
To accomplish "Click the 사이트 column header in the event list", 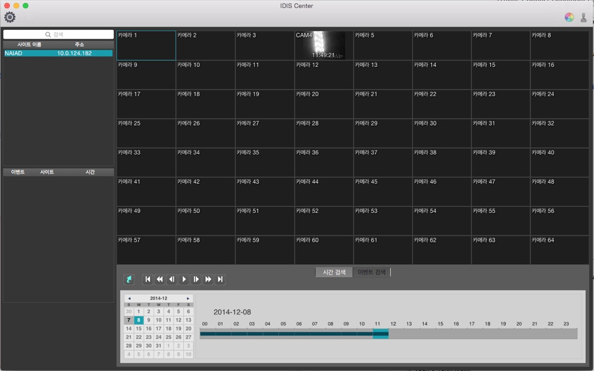I will [x=47, y=172].
